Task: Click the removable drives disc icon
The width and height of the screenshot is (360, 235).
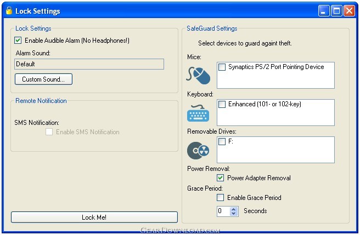Action: (x=198, y=151)
